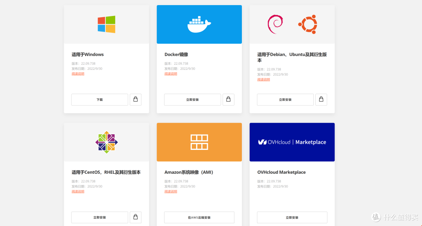Click the Amazon AMI grid logo banner
422x226 pixels.
[x=199, y=142]
